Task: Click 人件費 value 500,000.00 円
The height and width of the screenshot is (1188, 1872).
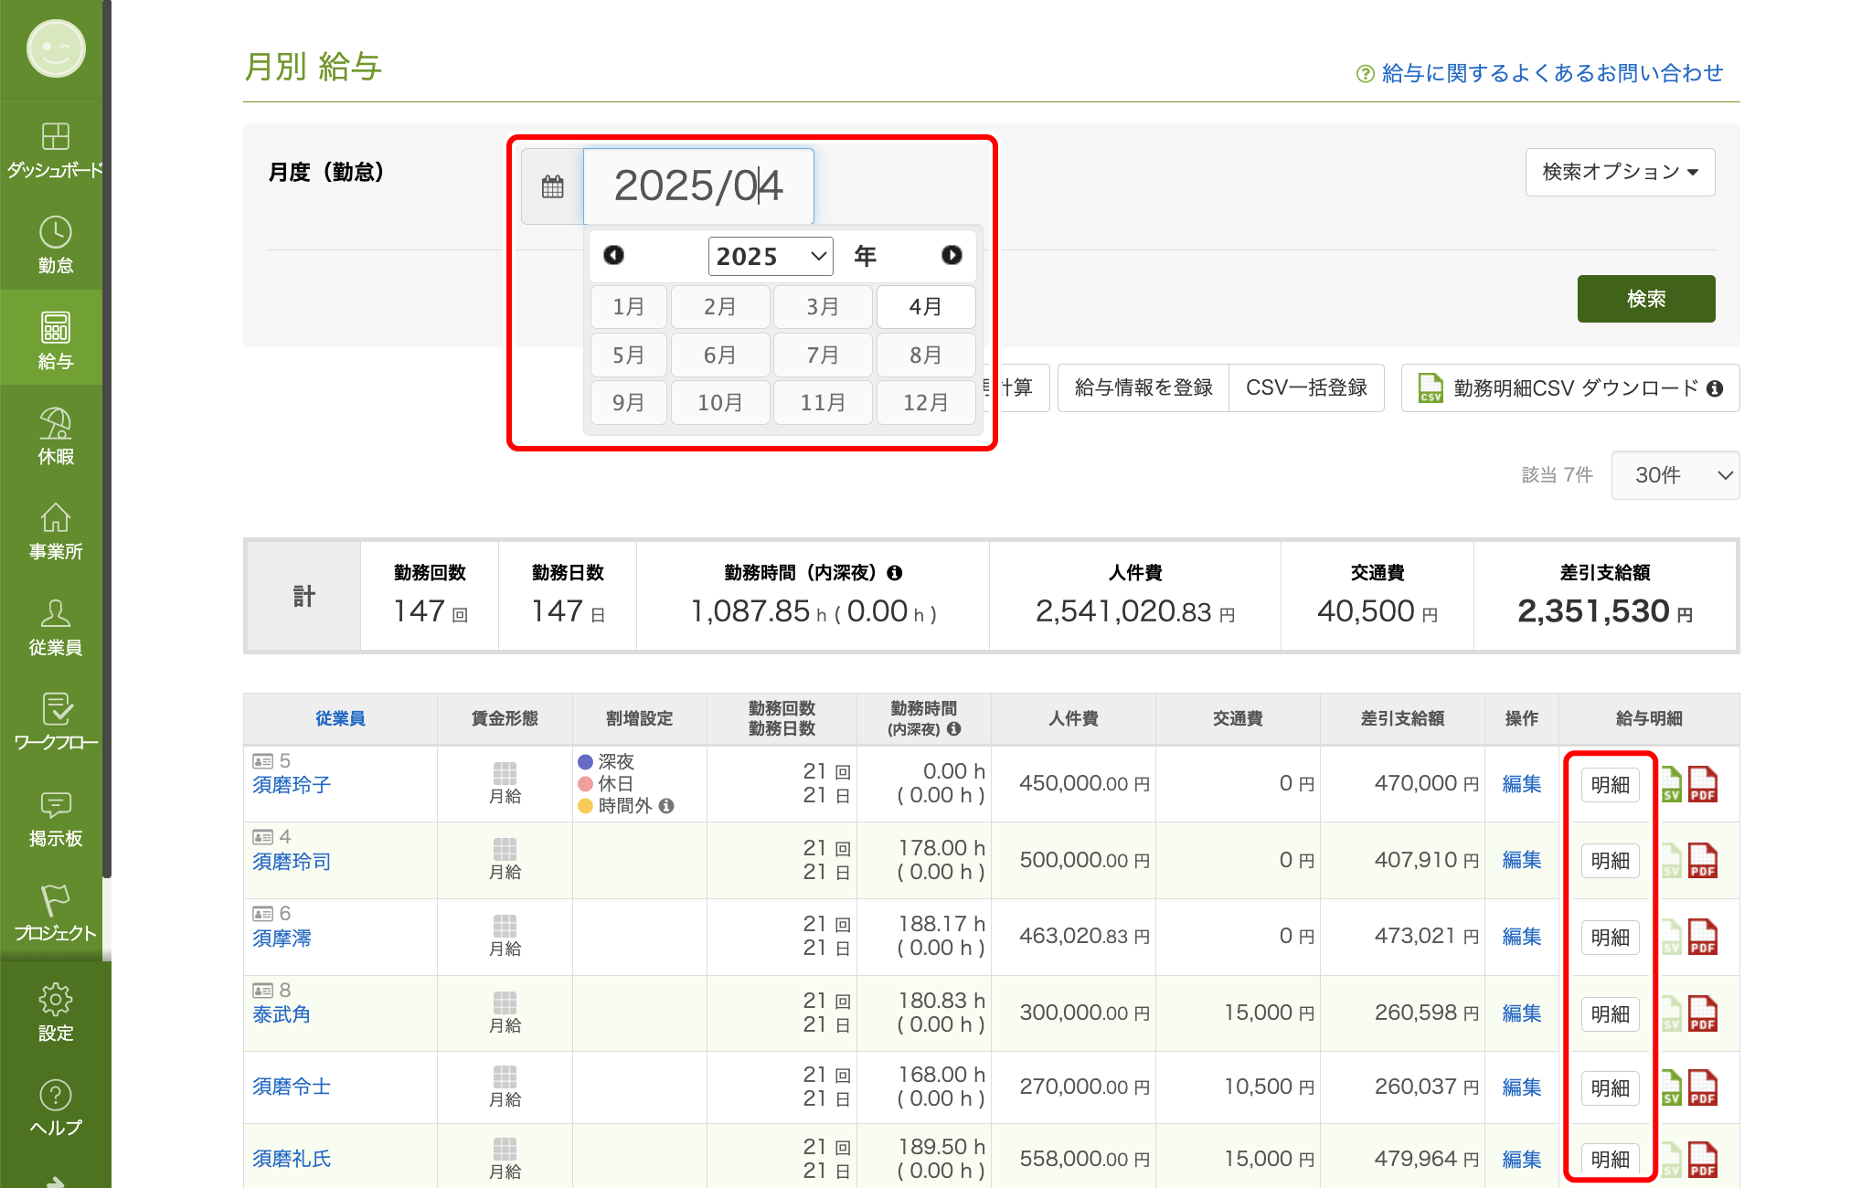Action: [x=1084, y=860]
